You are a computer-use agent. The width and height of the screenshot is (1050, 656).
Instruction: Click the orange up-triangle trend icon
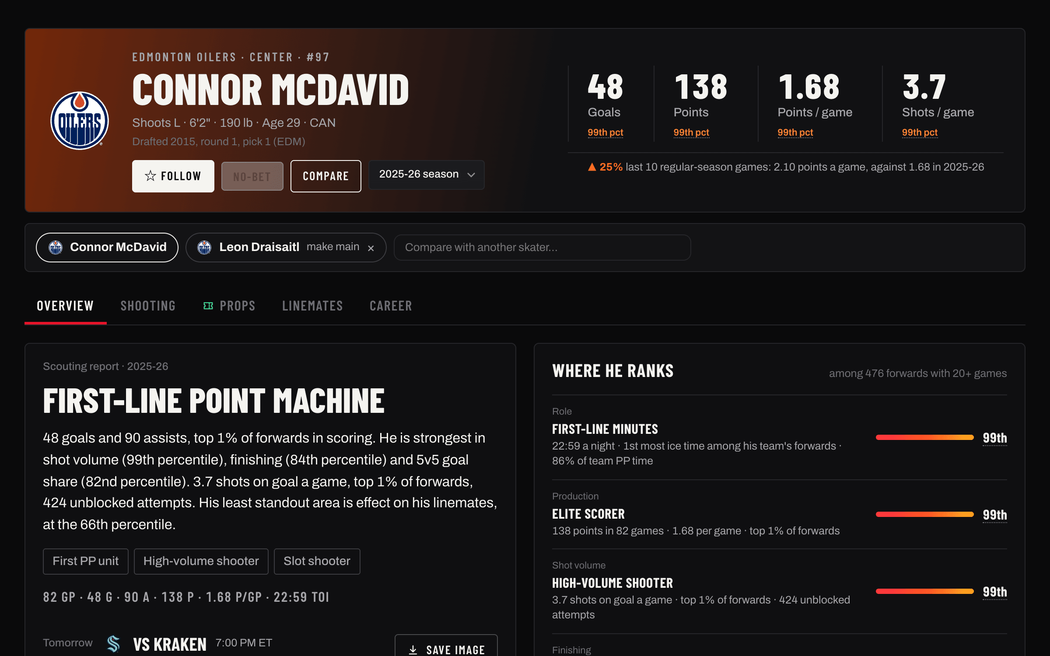(x=592, y=167)
